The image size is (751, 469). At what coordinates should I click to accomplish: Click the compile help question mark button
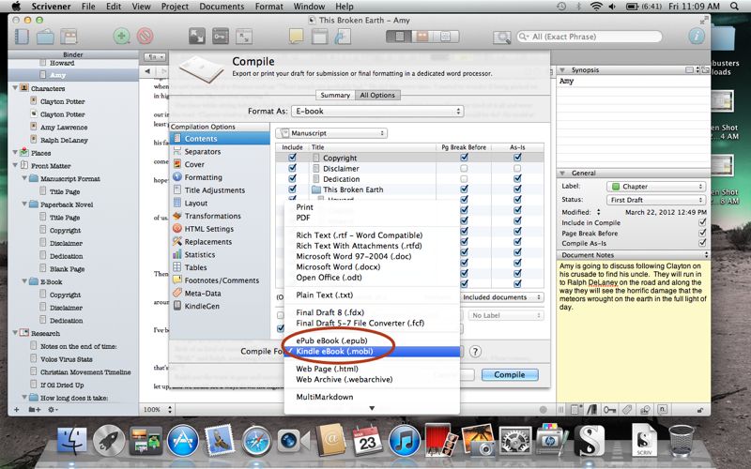pos(475,351)
